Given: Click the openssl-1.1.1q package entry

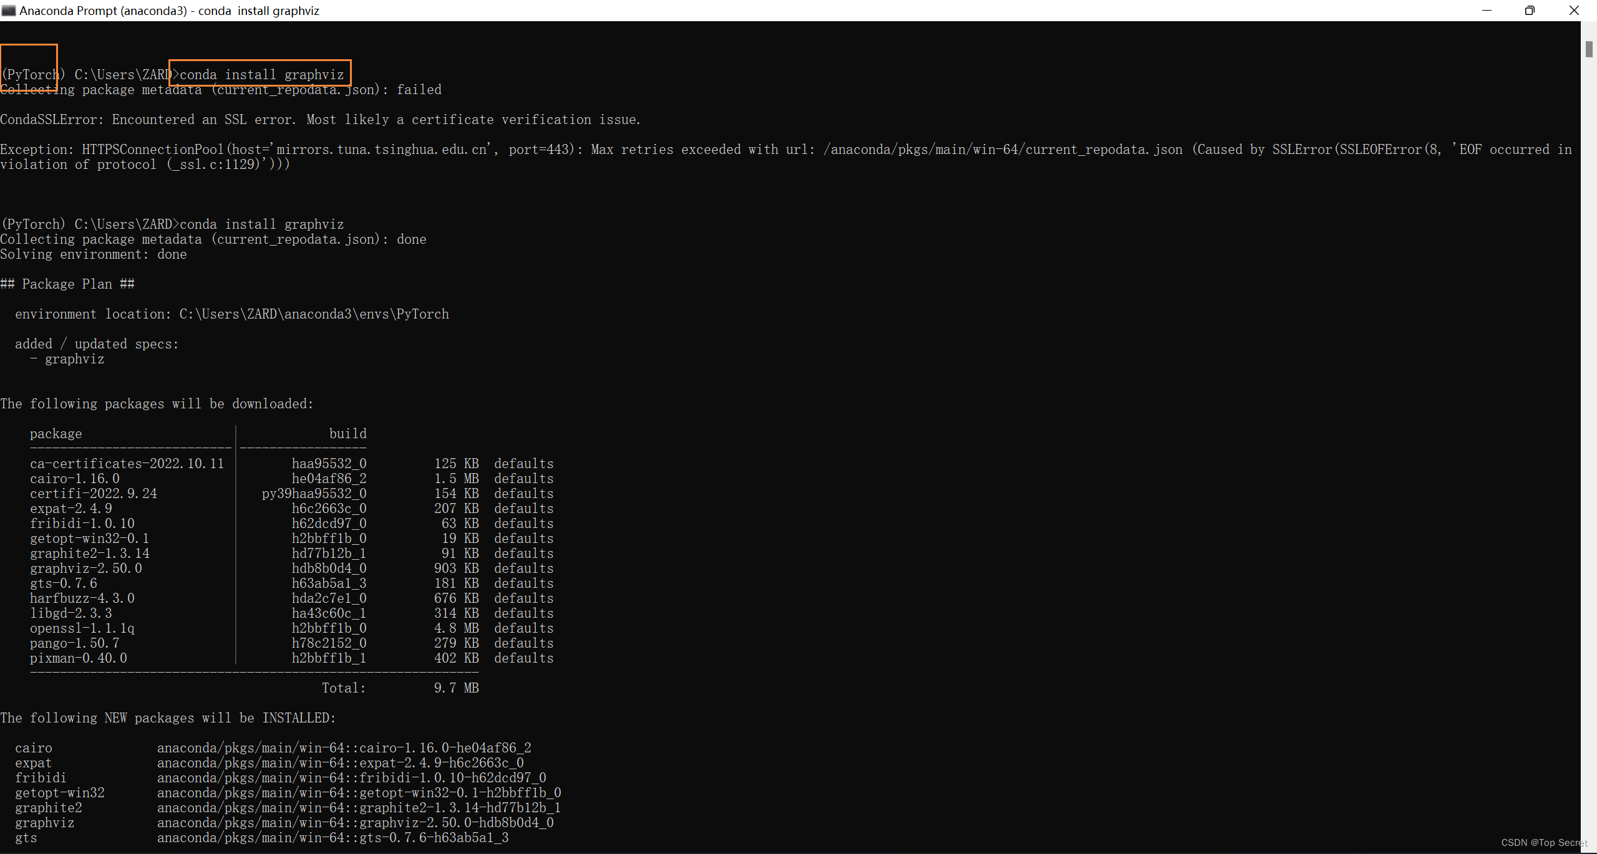Looking at the screenshot, I should (82, 628).
